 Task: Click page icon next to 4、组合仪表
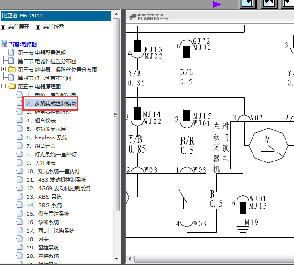(19, 120)
